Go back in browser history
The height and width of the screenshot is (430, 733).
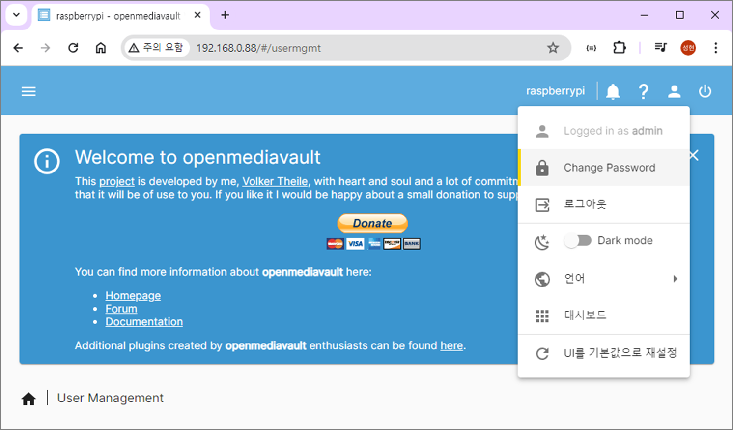click(x=18, y=48)
